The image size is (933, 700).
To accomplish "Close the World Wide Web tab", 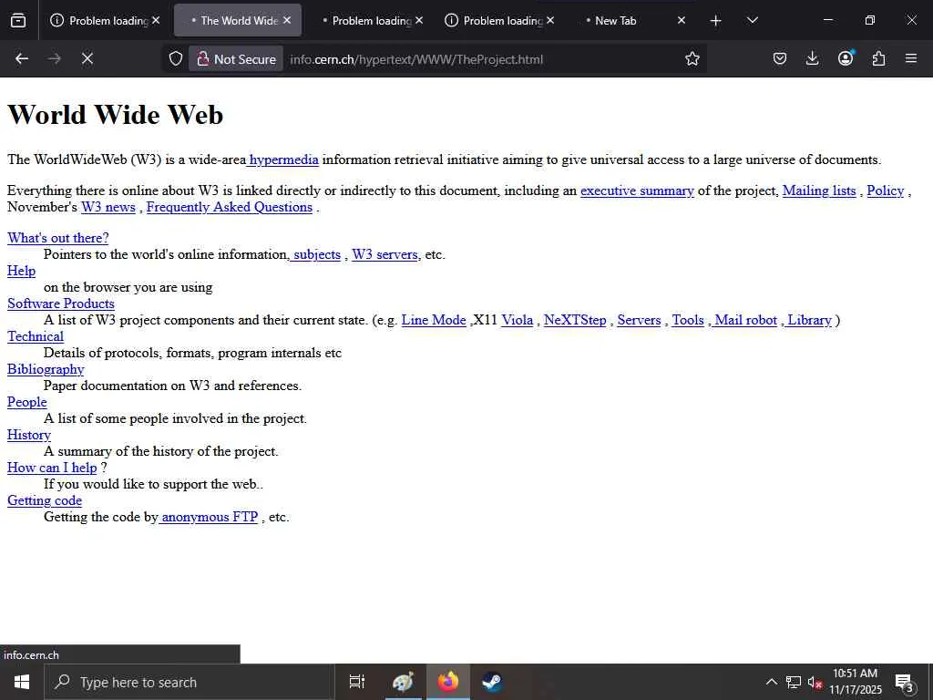I will tap(287, 20).
